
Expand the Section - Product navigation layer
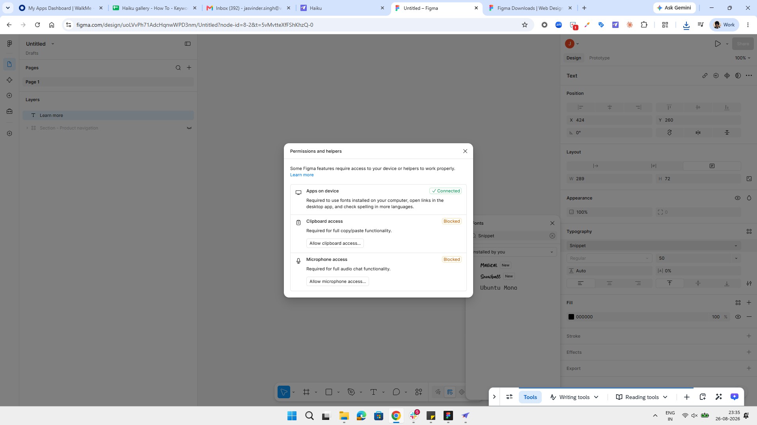(x=27, y=128)
